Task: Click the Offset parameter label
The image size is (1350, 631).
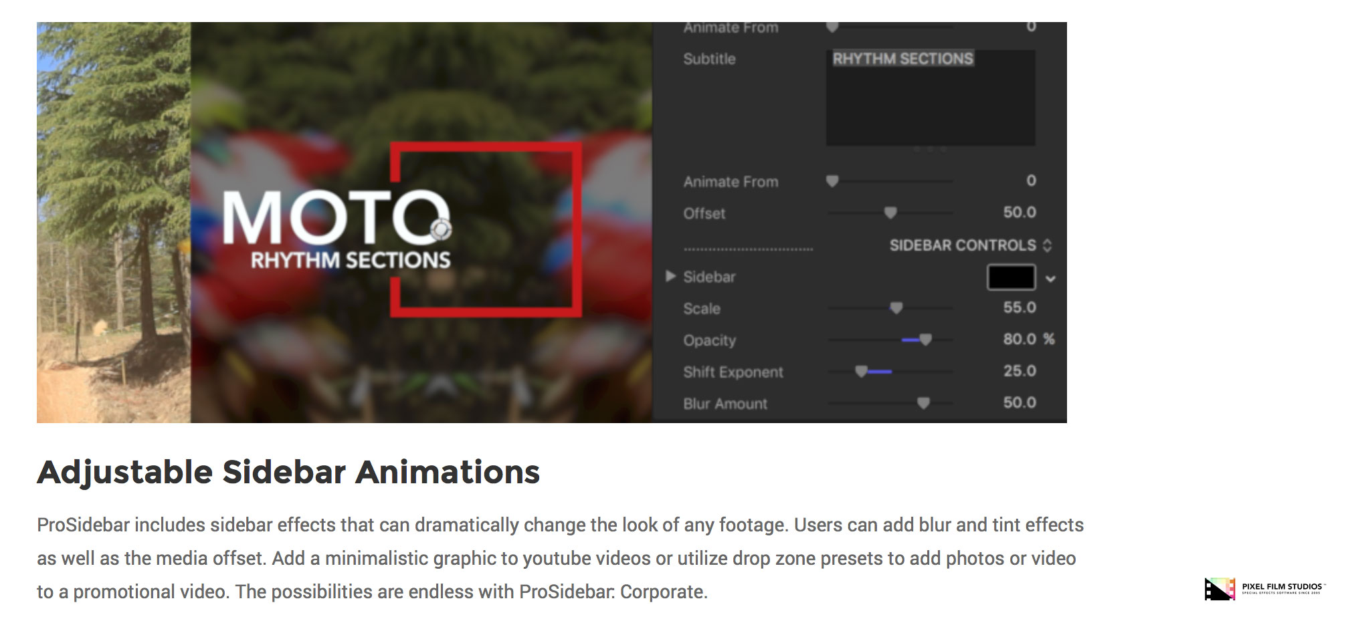Action: pyautogui.click(x=704, y=214)
